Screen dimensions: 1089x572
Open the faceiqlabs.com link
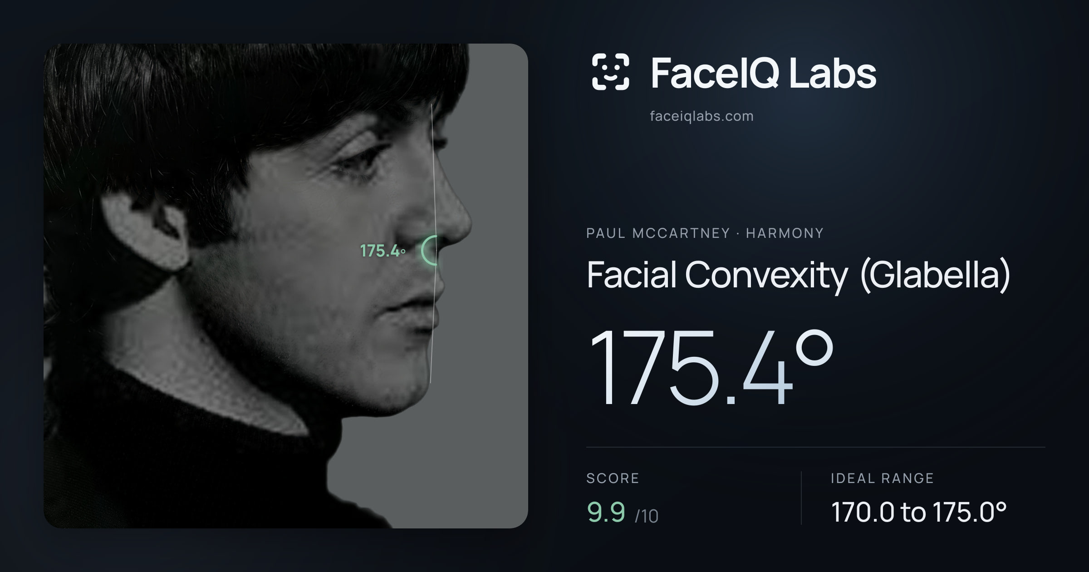coord(701,116)
